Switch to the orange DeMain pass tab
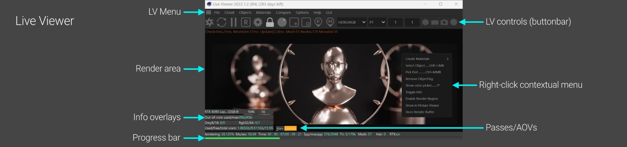Viewport: 627px width, 147px height. (290, 128)
